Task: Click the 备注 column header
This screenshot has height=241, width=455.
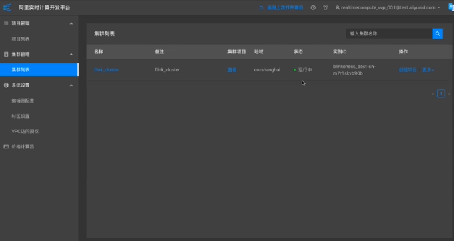Action: pyautogui.click(x=159, y=51)
